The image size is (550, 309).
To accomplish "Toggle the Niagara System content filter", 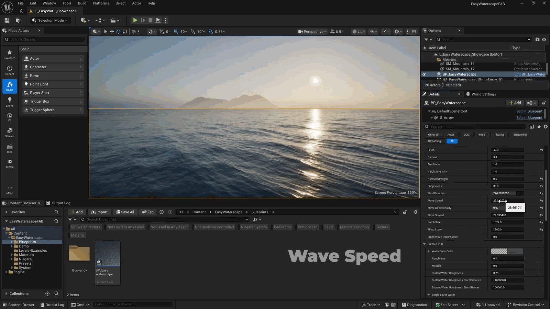I will pyautogui.click(x=253, y=227).
